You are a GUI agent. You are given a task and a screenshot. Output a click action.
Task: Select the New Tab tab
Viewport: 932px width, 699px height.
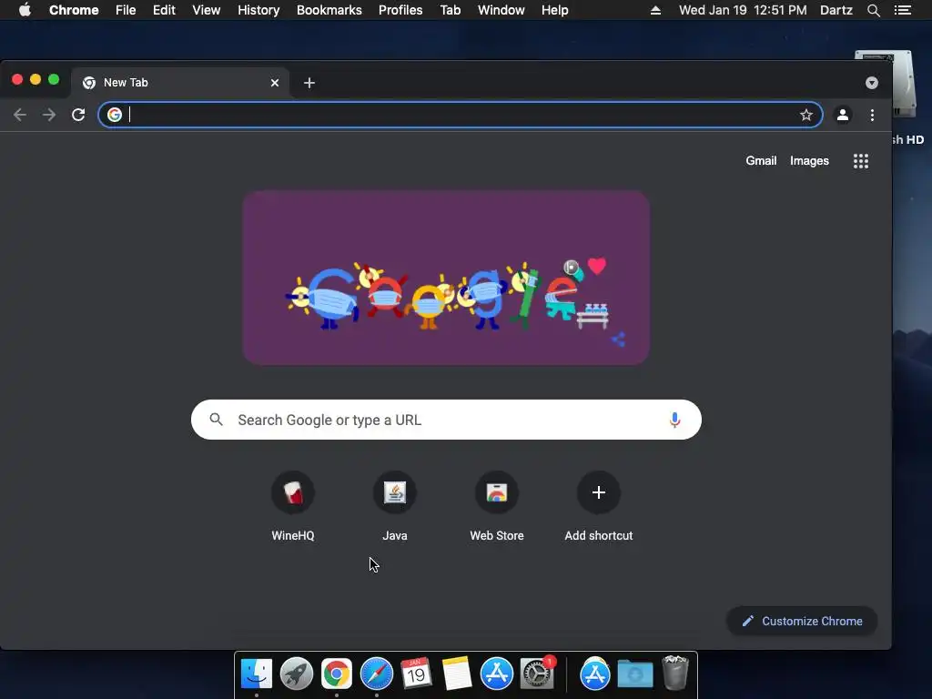tap(180, 83)
